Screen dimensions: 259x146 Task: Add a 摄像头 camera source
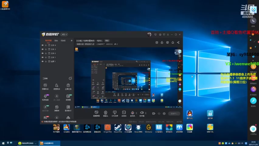point(106,114)
